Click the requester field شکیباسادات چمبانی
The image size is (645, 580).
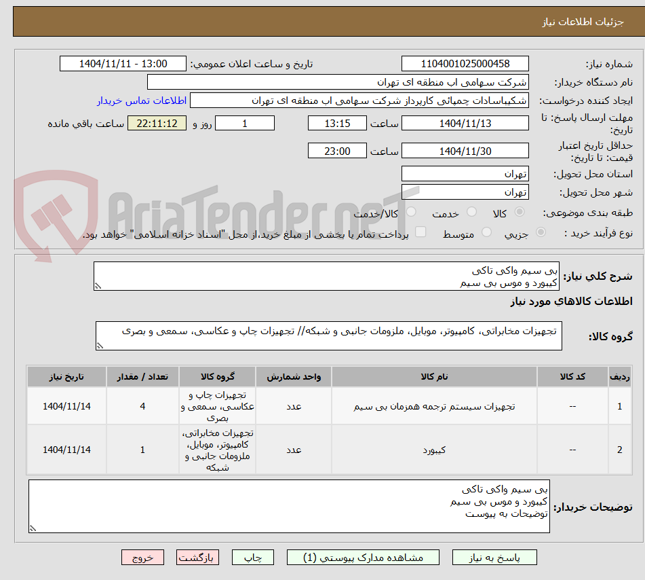click(359, 101)
